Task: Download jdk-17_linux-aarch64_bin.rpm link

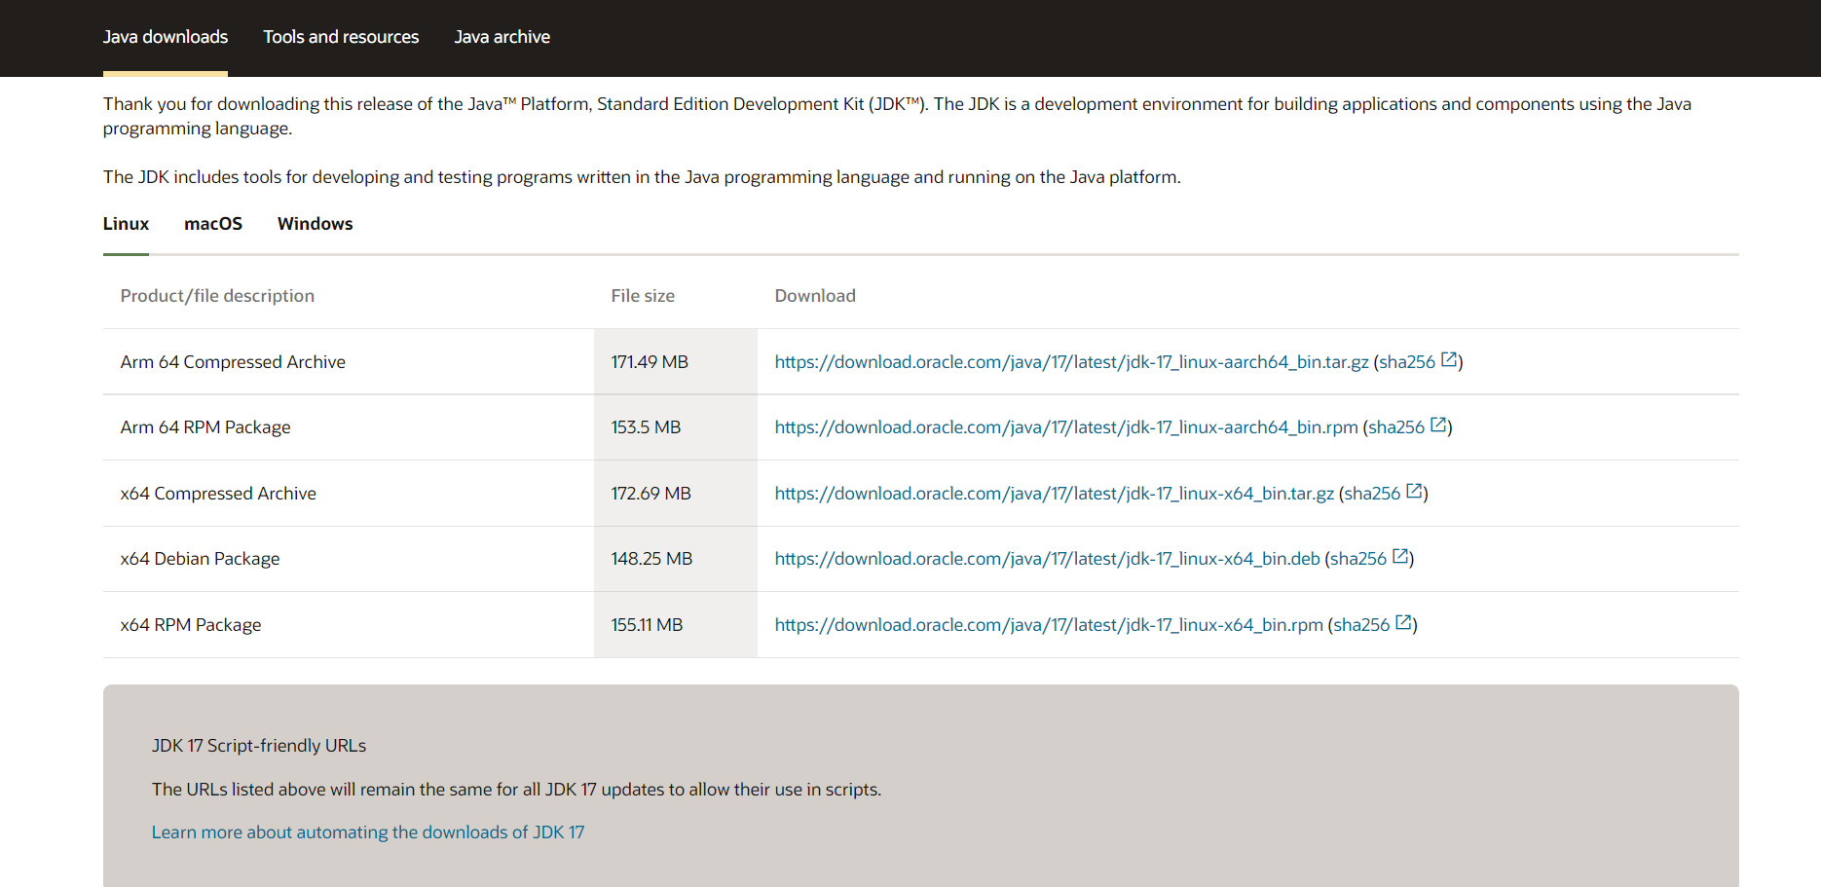Action: 1066,427
